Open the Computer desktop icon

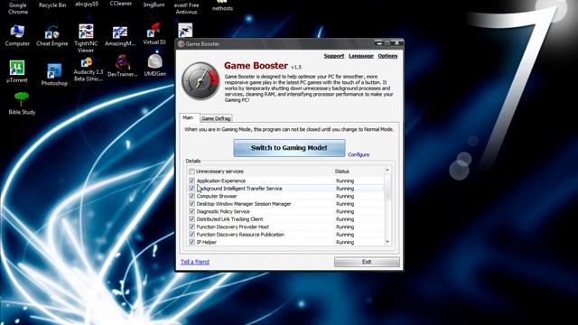tap(17, 35)
